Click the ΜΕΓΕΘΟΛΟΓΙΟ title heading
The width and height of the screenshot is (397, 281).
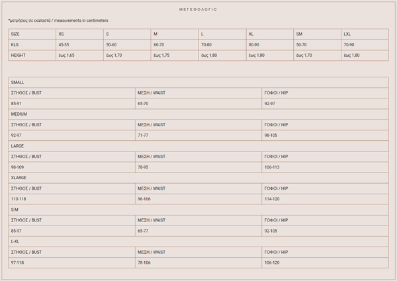(198, 10)
